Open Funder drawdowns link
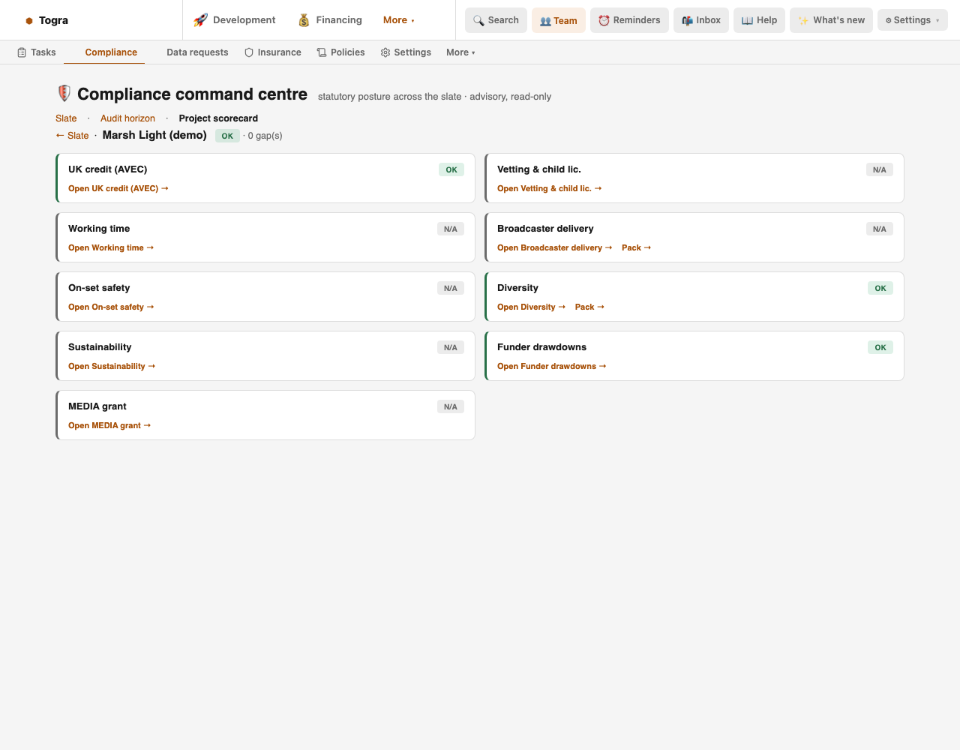Screen dimensions: 960x750 coord(552,366)
